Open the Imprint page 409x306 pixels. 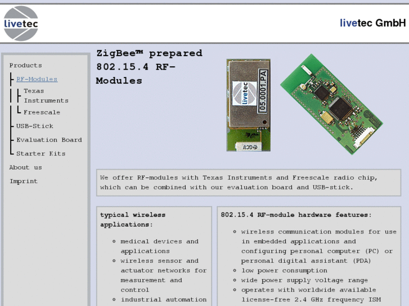[x=24, y=181]
